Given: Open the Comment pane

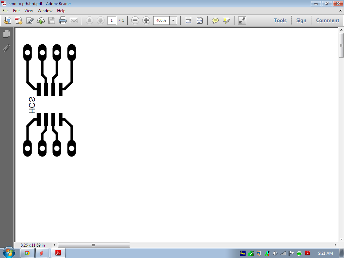Looking at the screenshot, I should [328, 20].
